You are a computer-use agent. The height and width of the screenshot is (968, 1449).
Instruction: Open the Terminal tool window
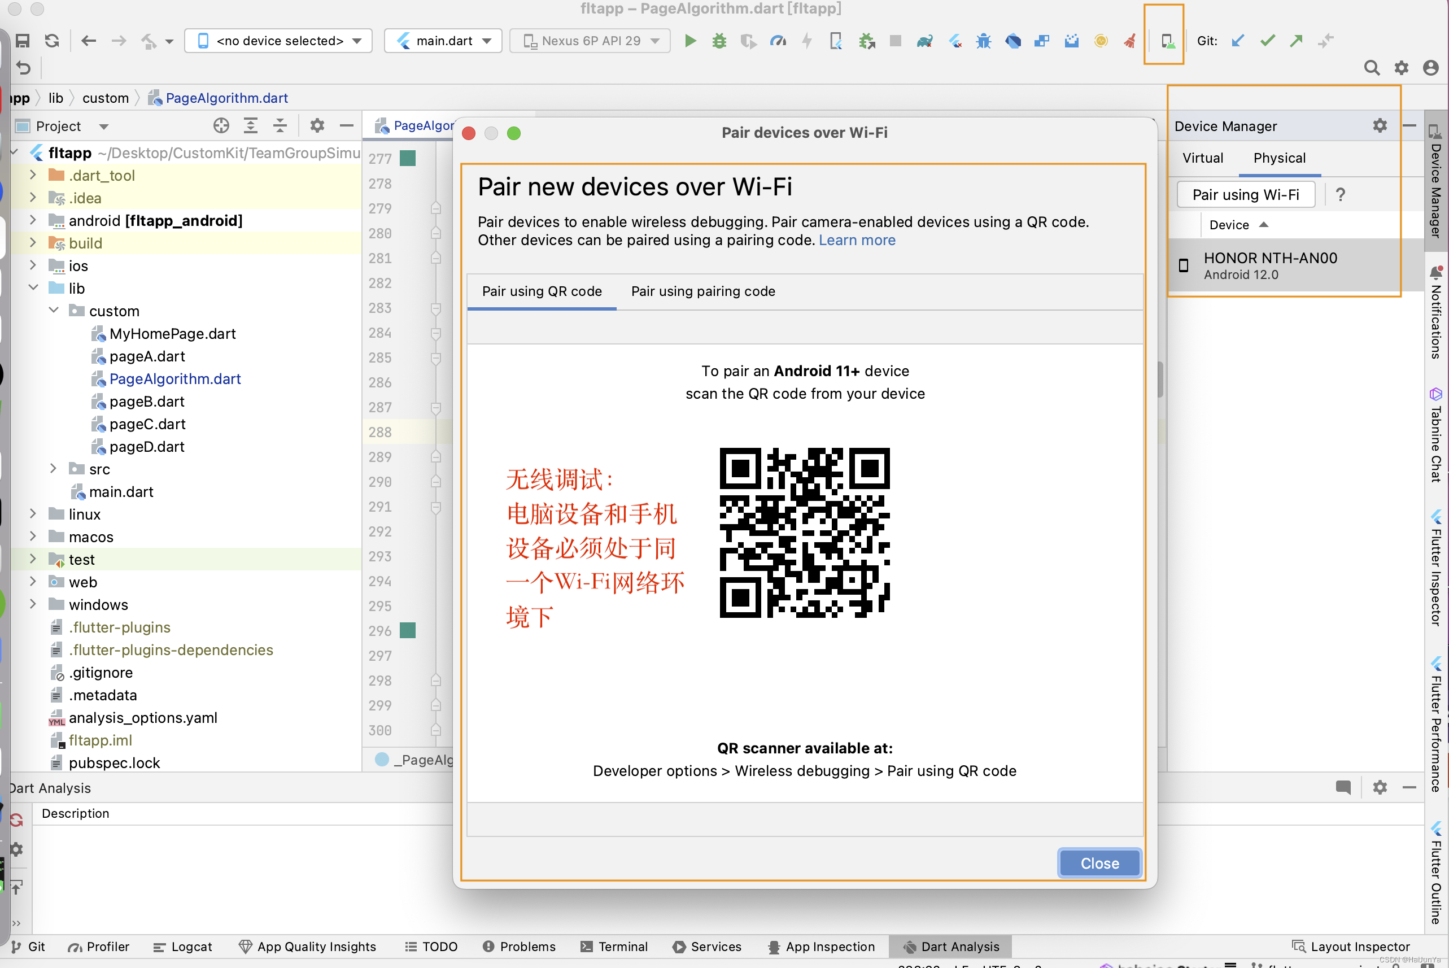[x=614, y=947]
